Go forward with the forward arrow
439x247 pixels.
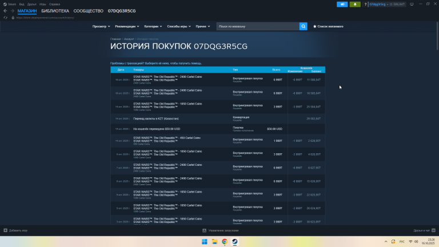13,11
